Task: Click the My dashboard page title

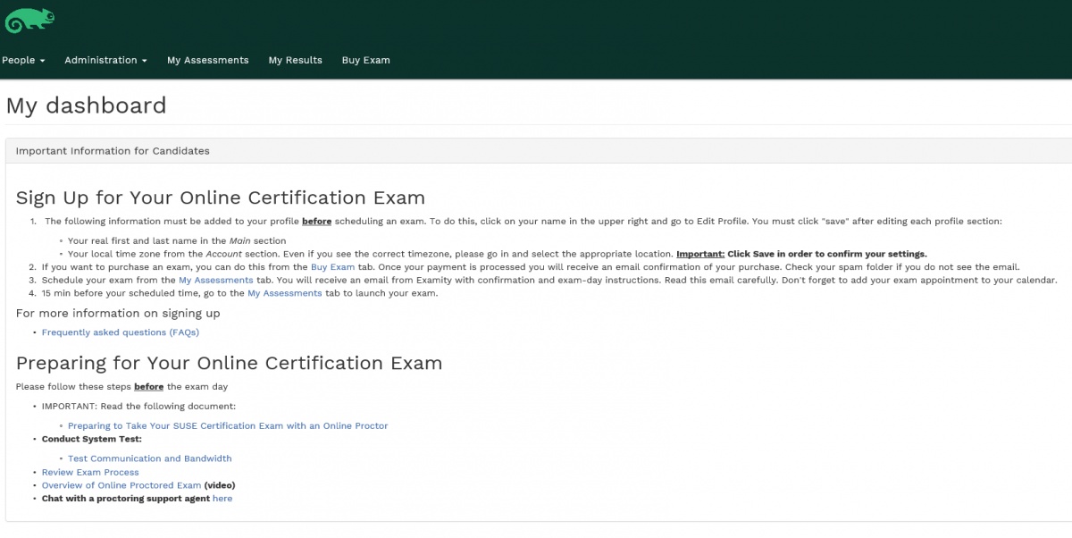Action: point(86,105)
